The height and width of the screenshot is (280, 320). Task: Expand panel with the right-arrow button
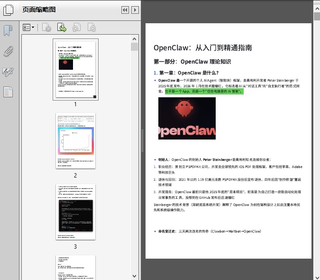click(135, 10)
